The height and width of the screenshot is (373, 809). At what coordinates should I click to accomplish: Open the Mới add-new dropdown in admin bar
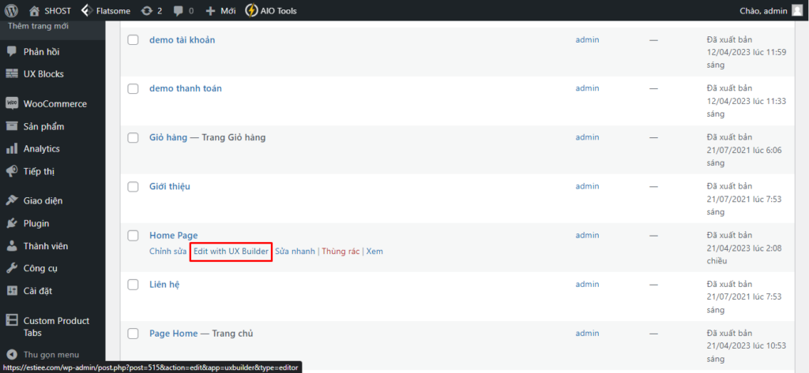click(221, 11)
